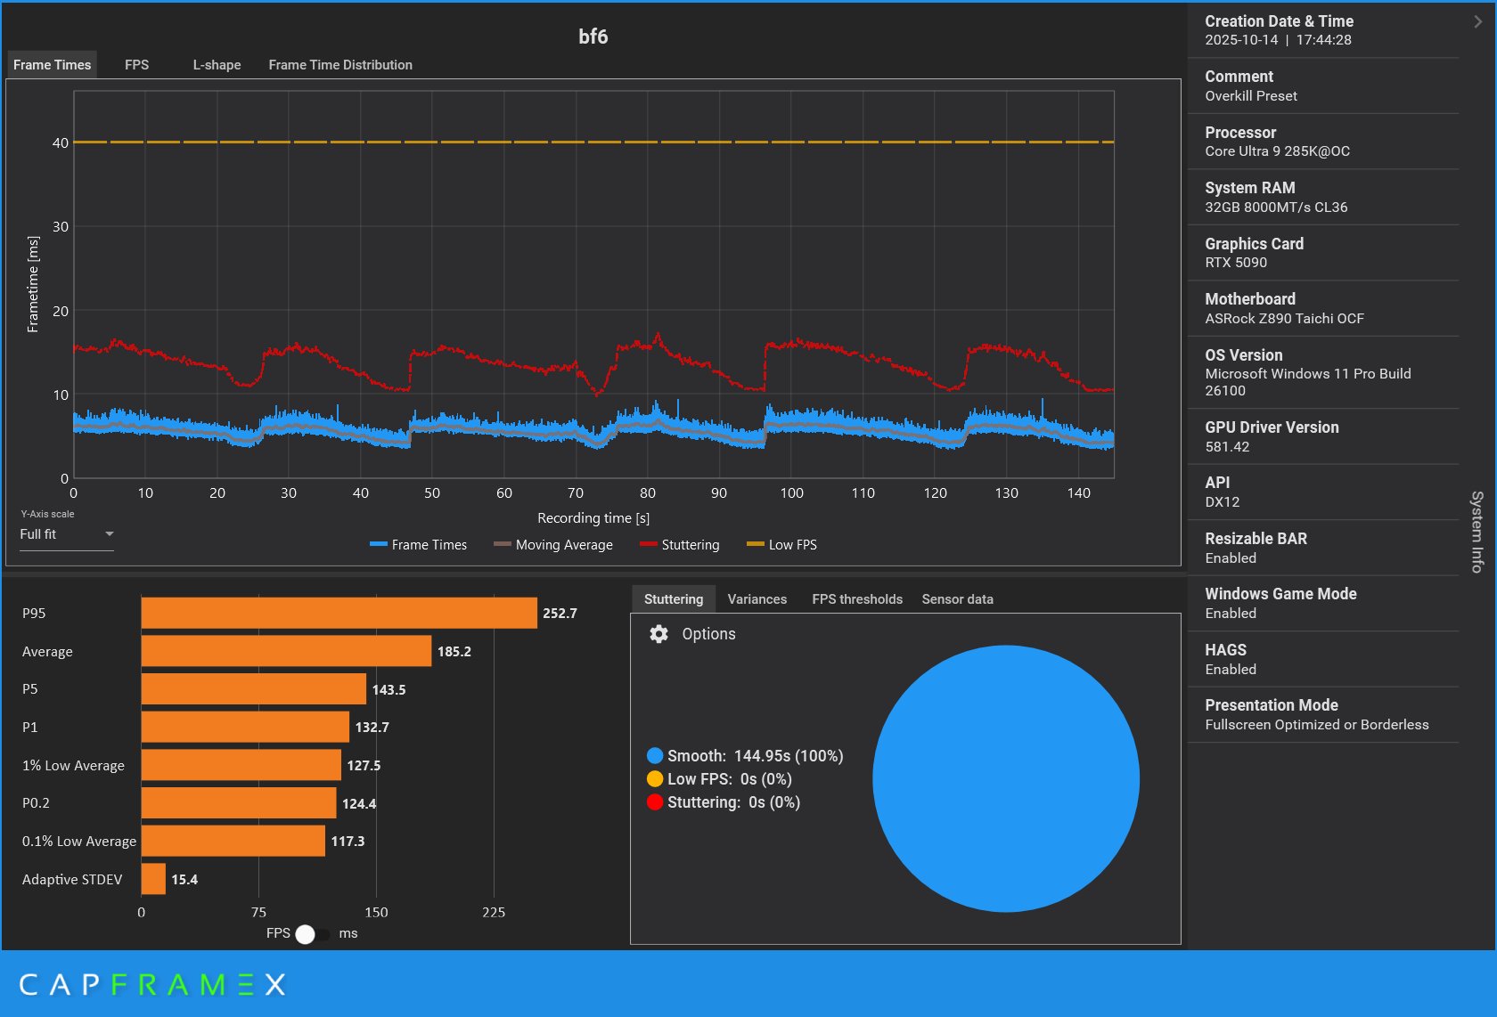Click the System RAM value 32GB 8000MT/s CL36
Viewport: 1497px width, 1017px height.
[1276, 207]
